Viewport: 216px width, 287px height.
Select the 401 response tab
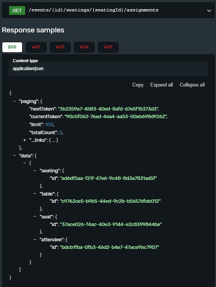coord(36,47)
